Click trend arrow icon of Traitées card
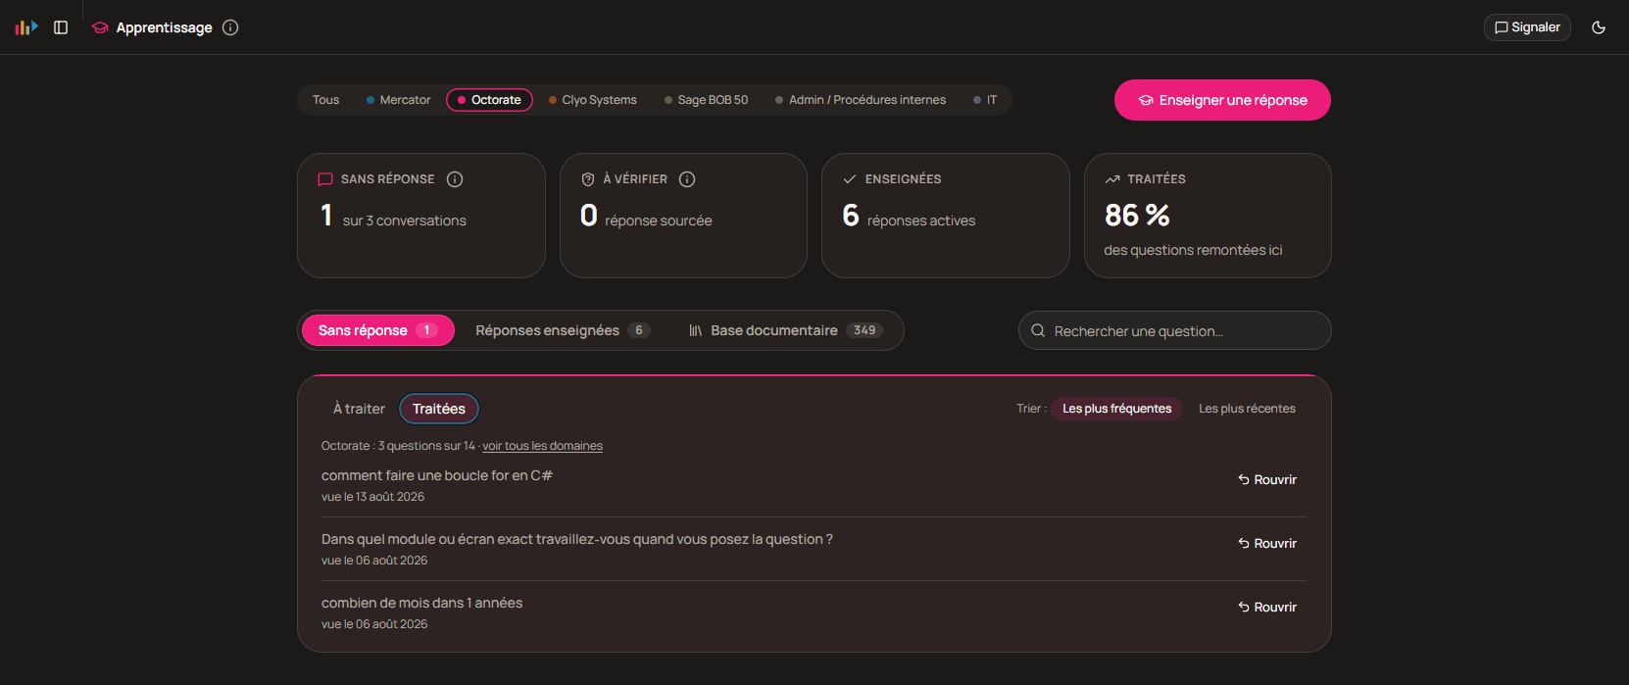The height and width of the screenshot is (685, 1629). tap(1112, 179)
